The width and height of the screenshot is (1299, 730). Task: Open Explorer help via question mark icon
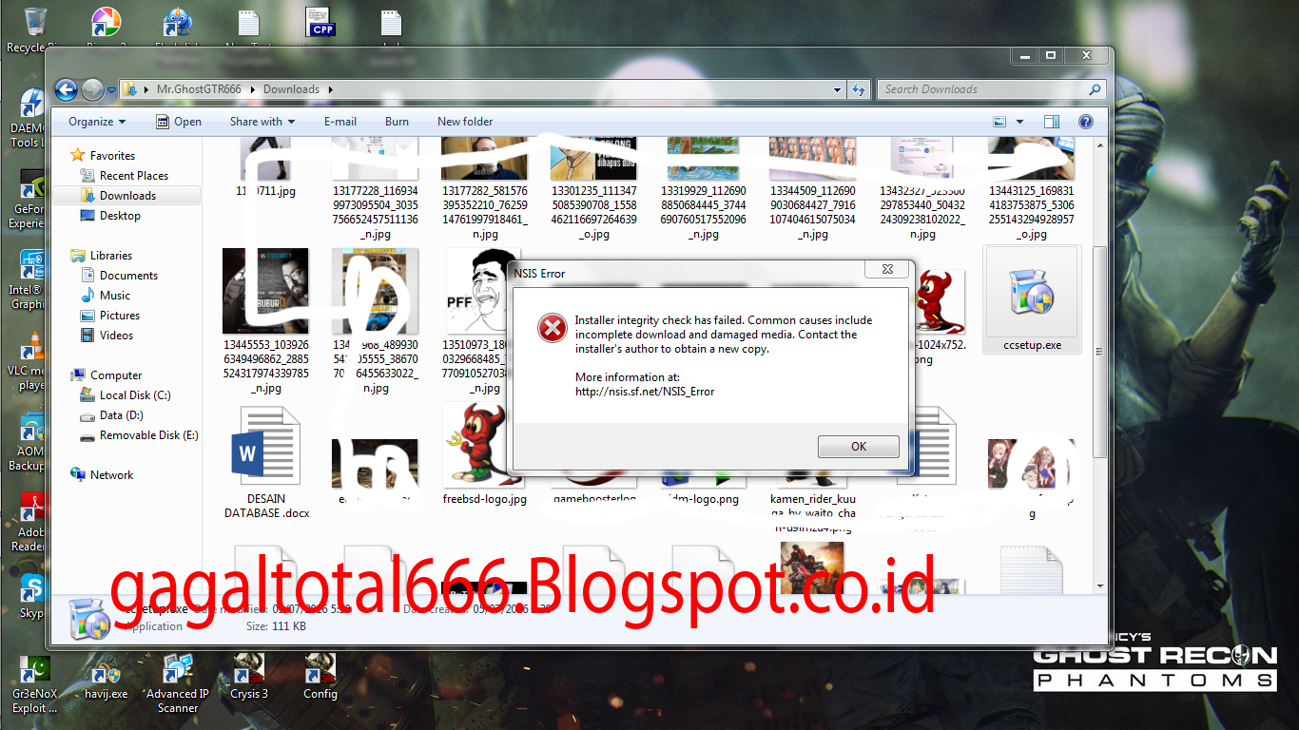(1085, 122)
